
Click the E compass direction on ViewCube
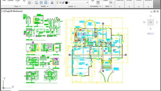[157, 22]
